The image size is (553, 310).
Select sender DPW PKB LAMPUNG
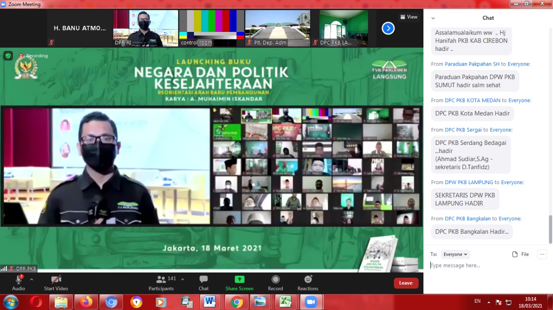469,182
